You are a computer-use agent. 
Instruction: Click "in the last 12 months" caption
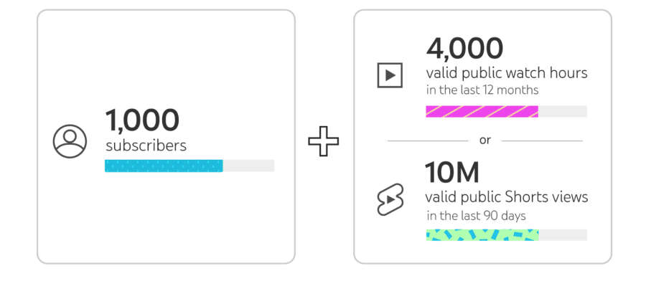482,90
